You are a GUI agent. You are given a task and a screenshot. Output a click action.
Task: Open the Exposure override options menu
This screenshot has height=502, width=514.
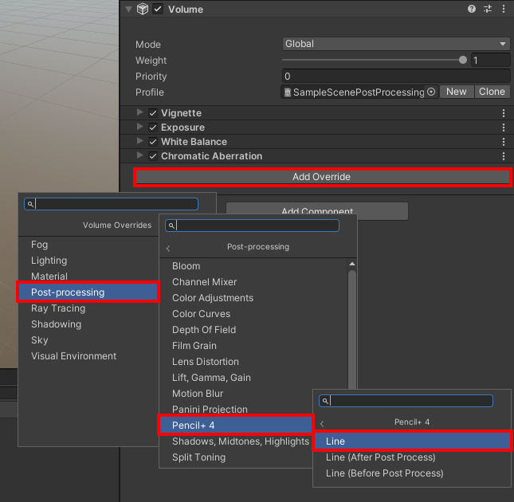coord(504,127)
